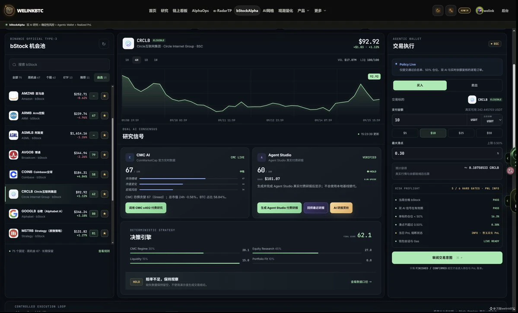
Task: Toggle favorite star for GOOGLB
Action: (x=105, y=214)
